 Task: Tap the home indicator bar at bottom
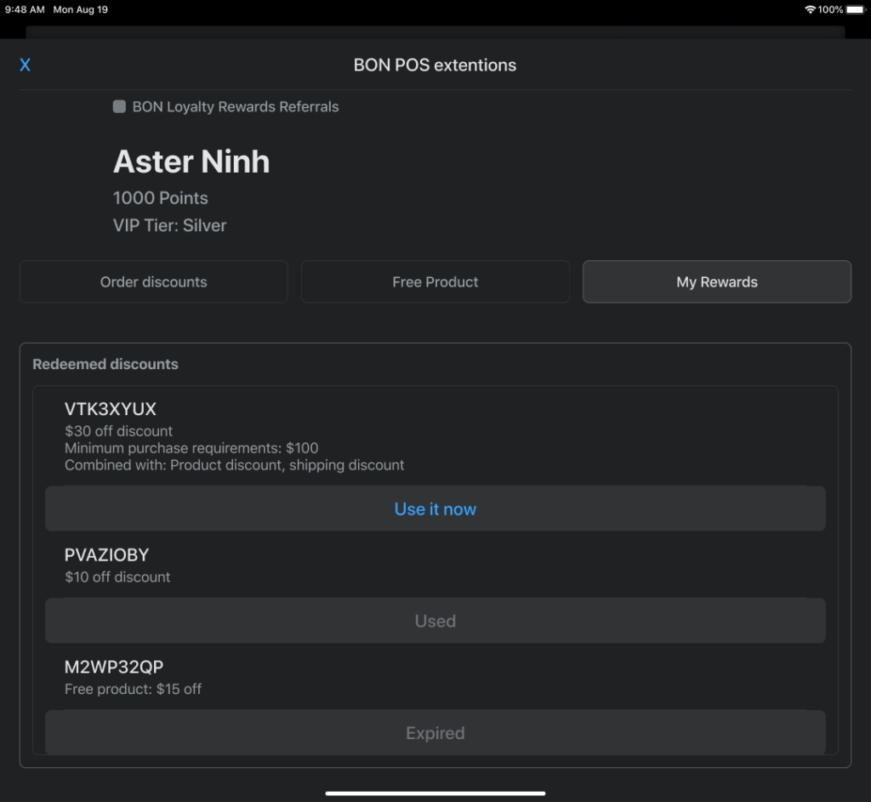tap(435, 793)
